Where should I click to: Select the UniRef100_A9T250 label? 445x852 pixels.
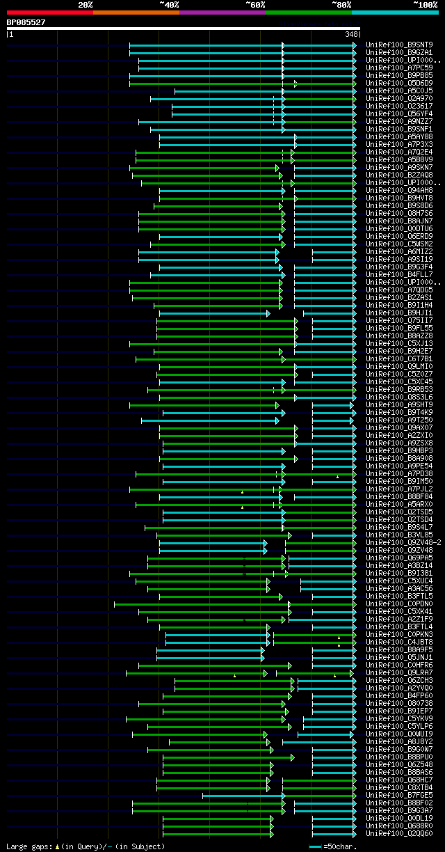pyautogui.click(x=399, y=420)
